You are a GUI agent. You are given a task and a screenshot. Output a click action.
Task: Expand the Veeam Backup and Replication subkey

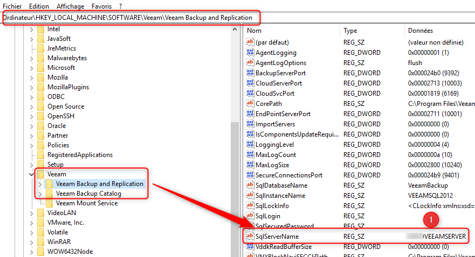(x=40, y=184)
